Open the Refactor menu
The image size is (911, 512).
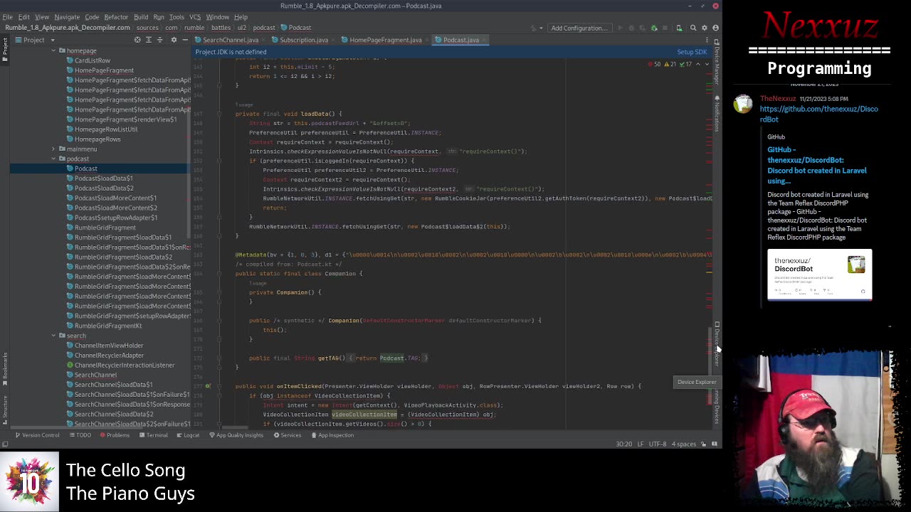click(116, 17)
